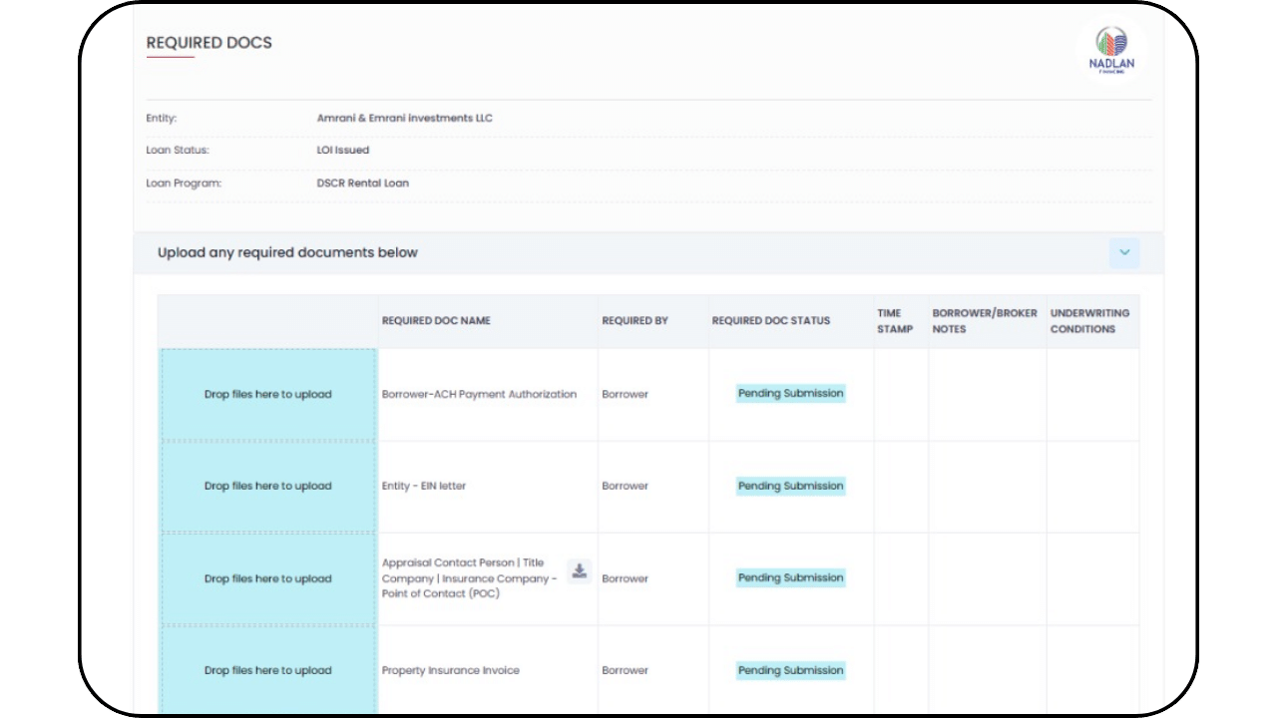
Task: Click the Time Stamp column header
Action: coord(894,321)
